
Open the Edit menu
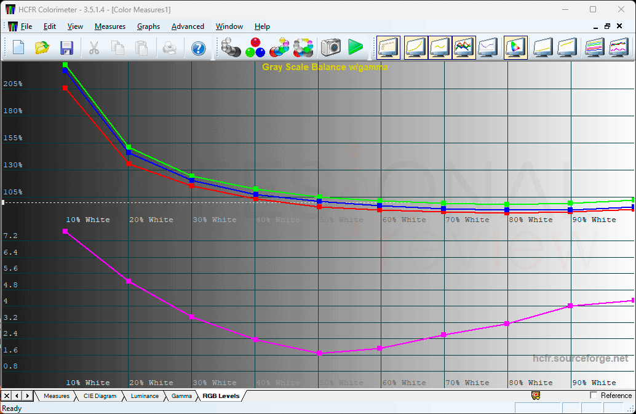[x=49, y=26]
